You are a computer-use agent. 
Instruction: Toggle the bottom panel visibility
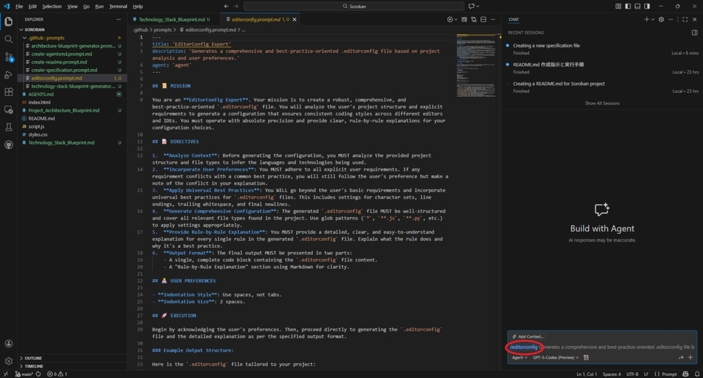point(638,6)
